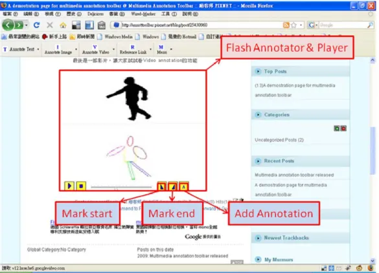Click the silhouette walking video frame

(128, 98)
